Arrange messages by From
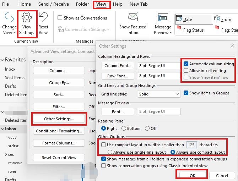This screenshot has height=181, width=238. [223, 19]
